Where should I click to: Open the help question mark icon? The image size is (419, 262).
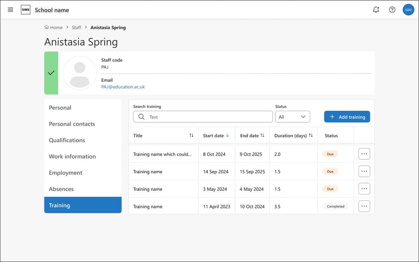392,10
